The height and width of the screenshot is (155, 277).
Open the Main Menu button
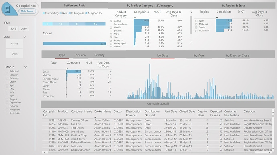[27, 11]
